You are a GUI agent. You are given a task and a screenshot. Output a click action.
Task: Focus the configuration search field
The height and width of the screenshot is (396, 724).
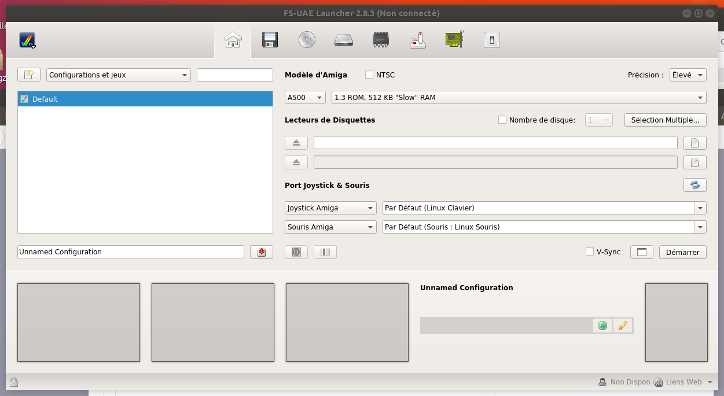pos(234,75)
